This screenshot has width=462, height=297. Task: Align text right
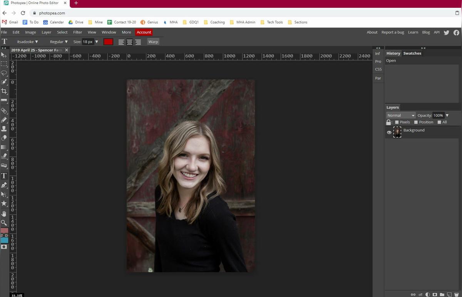138,42
